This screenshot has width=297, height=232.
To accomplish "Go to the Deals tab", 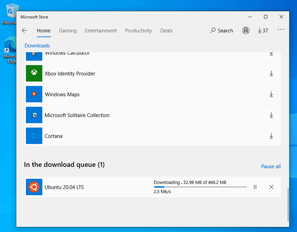I will click(166, 30).
